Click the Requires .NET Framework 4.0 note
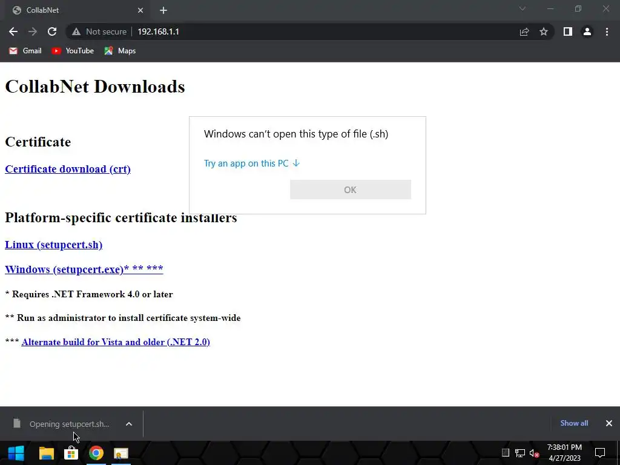The height and width of the screenshot is (465, 620). (89, 294)
